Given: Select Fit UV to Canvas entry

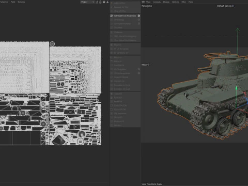Looking at the screenshot, I should point(125,49).
